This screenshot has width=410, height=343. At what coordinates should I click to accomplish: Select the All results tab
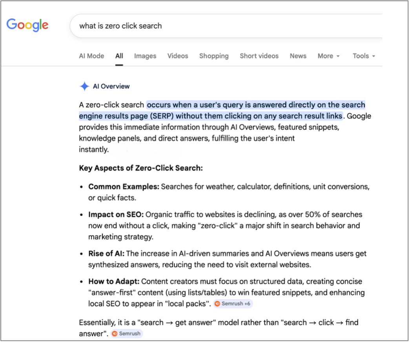pyautogui.click(x=119, y=56)
